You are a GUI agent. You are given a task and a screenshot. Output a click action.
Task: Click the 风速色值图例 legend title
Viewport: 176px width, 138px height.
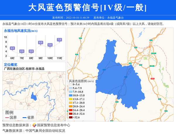[81, 81]
